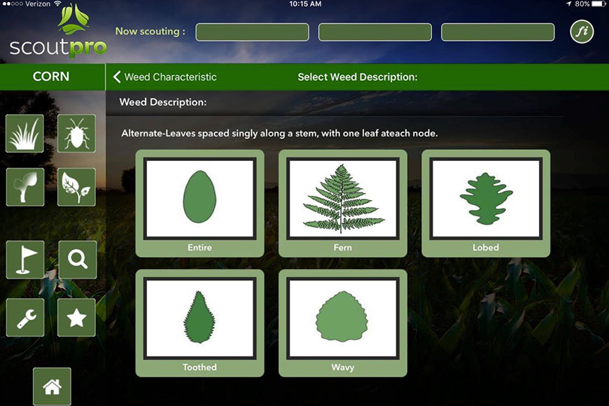Open the magnifying glass search icon
The width and height of the screenshot is (609, 406).
pos(77,260)
